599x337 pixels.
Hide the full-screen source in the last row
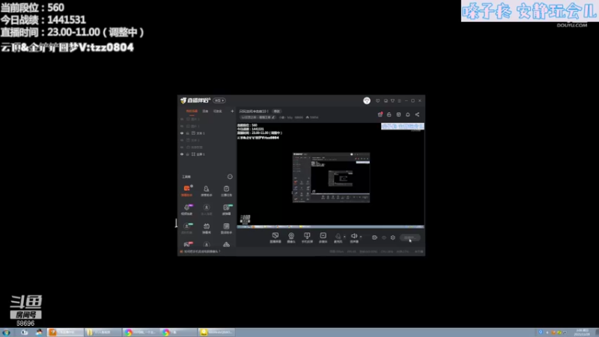(182, 154)
